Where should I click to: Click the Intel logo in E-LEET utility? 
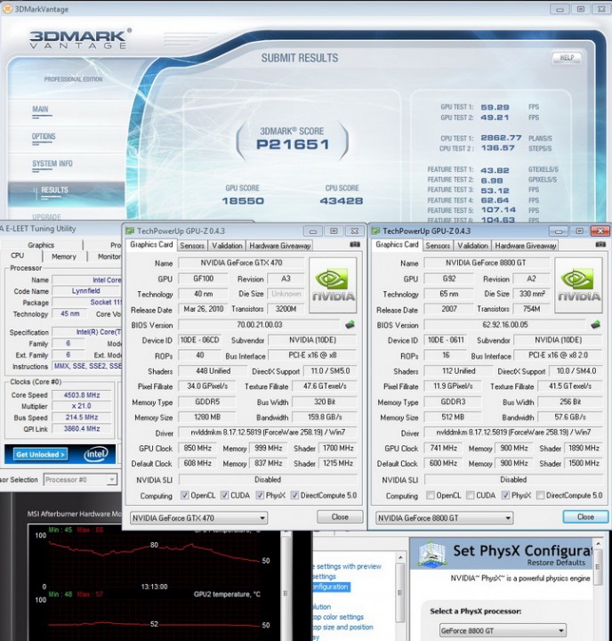point(96,454)
